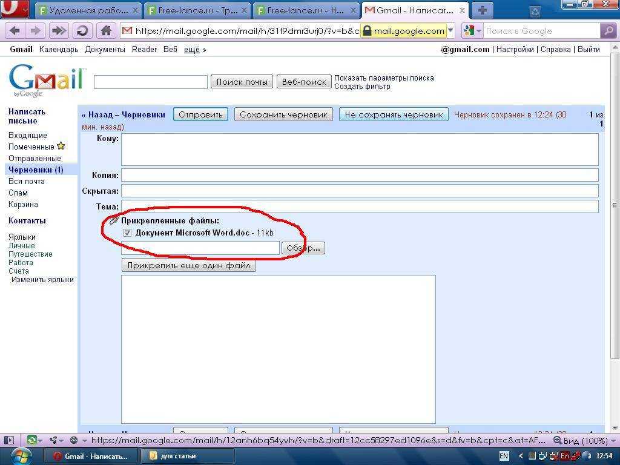This screenshot has height=465, width=620.
Task: Click the Opera Turbo status bar icon
Action: [73, 440]
